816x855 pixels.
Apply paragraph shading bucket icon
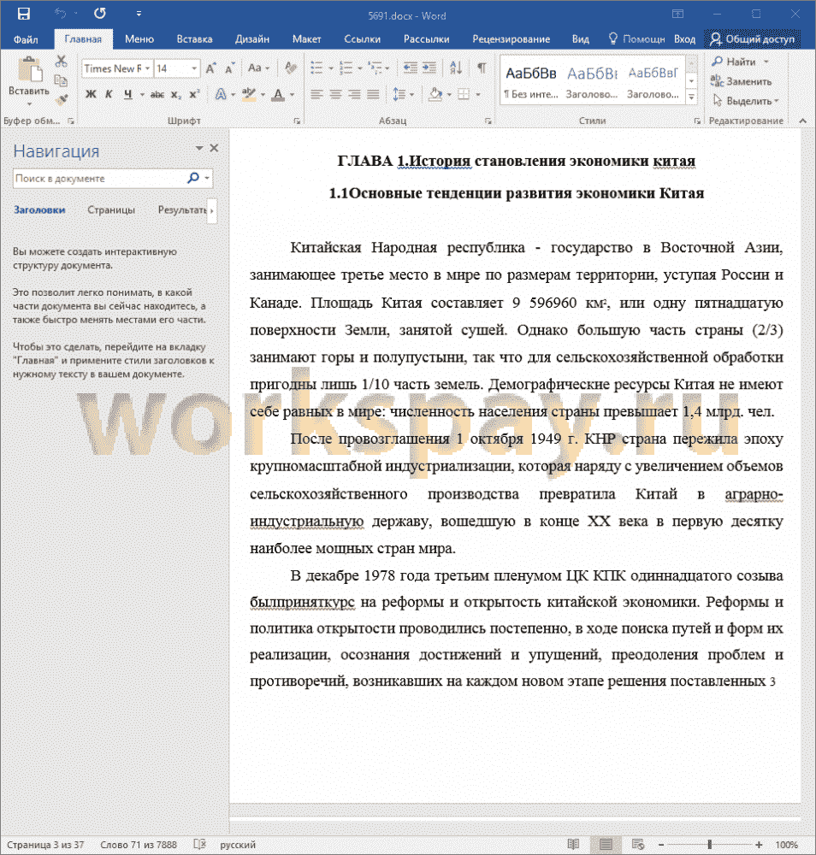pos(435,94)
